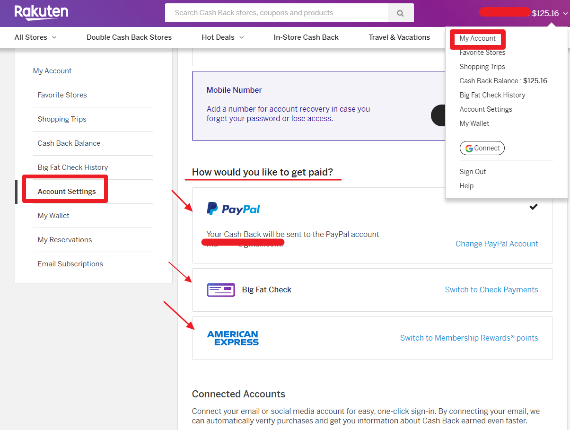Select Favorite Stores in the dropdown menu
This screenshot has height=430, width=570.
click(x=482, y=53)
